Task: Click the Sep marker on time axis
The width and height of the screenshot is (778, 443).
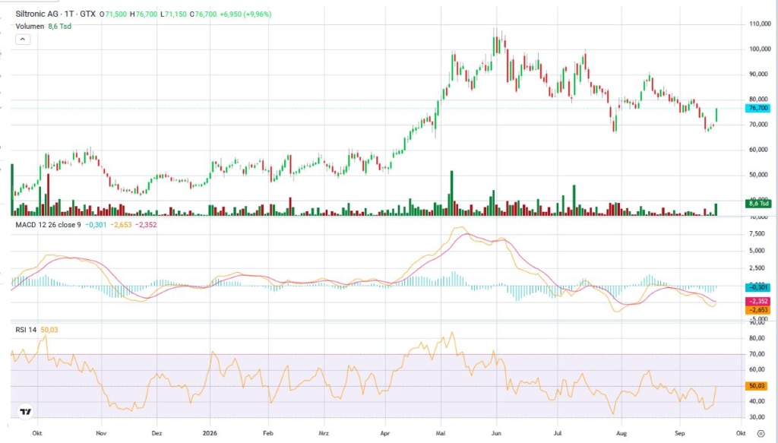Action: tap(680, 433)
